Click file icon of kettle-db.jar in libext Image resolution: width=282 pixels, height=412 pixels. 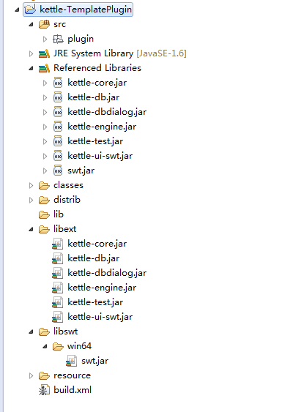click(x=58, y=258)
